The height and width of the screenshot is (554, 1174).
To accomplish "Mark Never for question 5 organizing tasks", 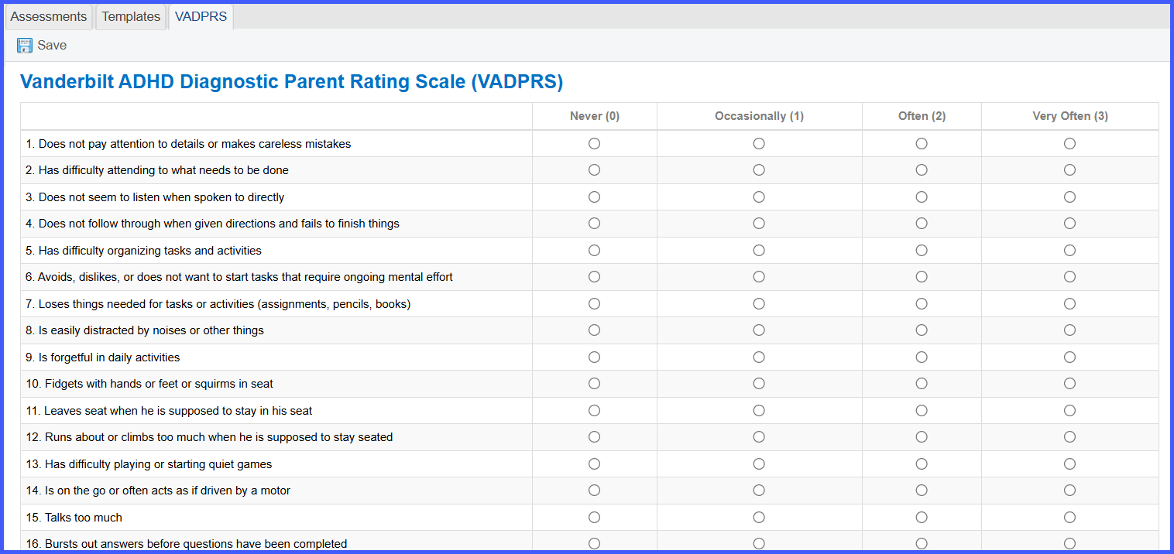I will (595, 251).
